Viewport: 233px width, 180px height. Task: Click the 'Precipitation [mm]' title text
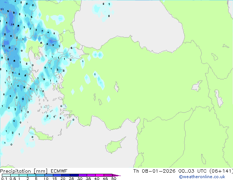click(x=24, y=171)
